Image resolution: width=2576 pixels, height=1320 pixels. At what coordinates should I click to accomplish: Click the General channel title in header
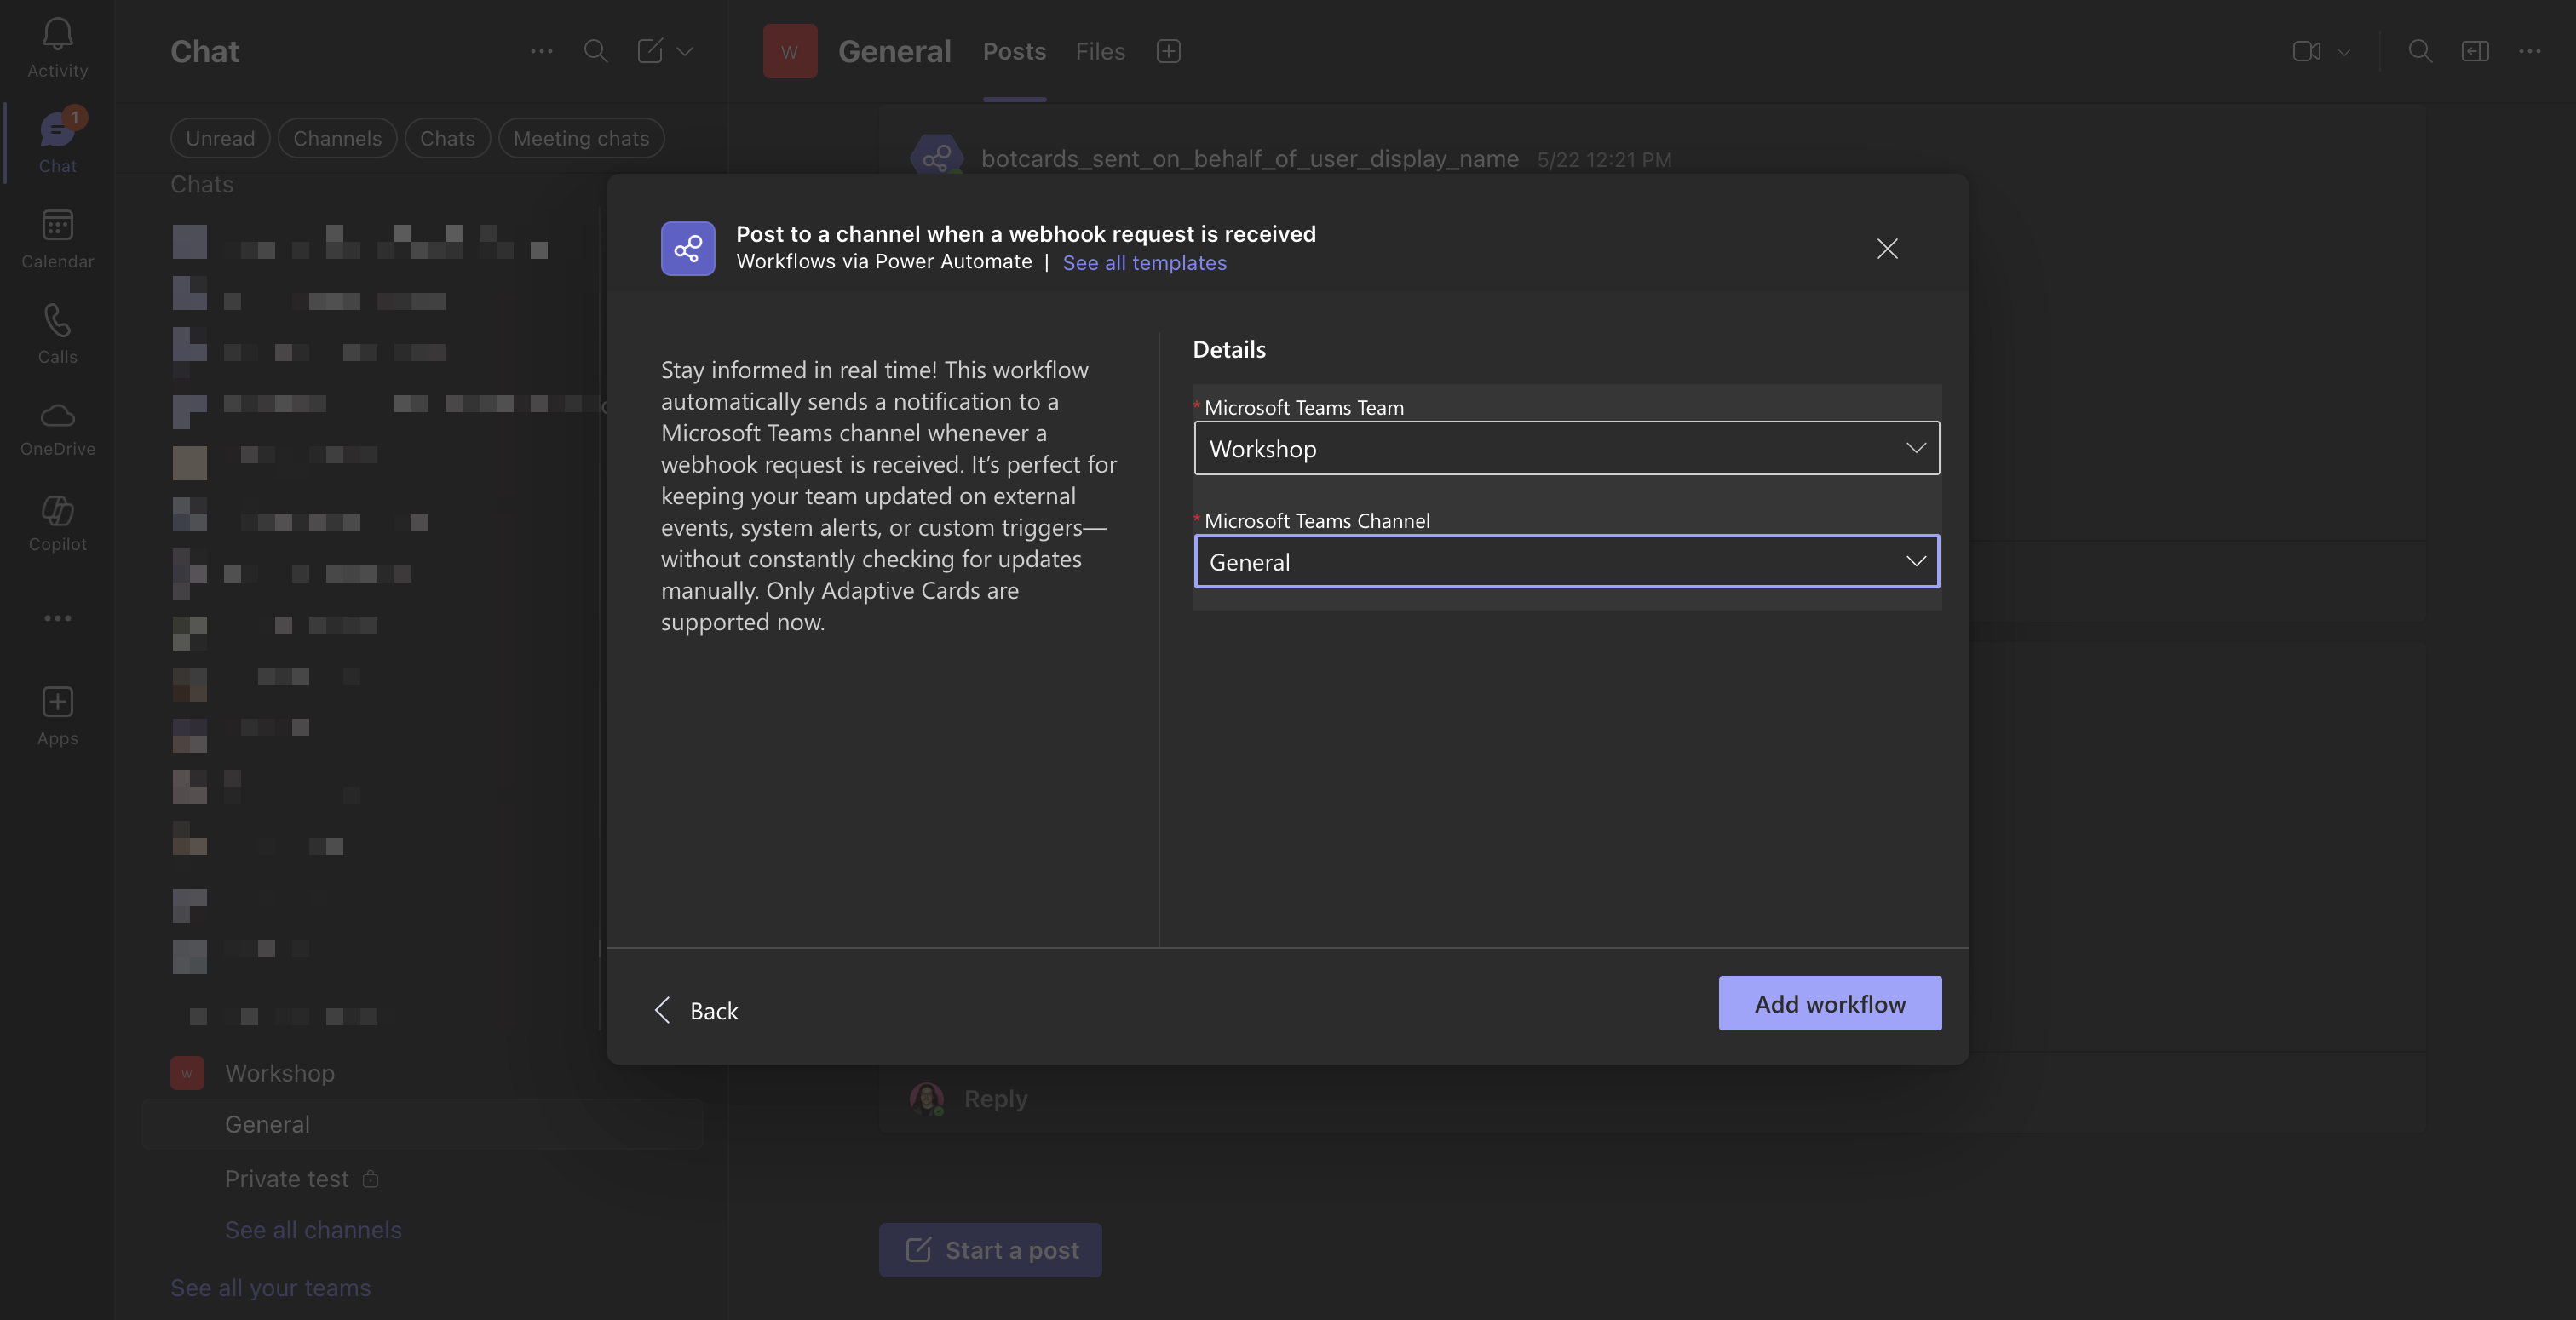(x=894, y=51)
